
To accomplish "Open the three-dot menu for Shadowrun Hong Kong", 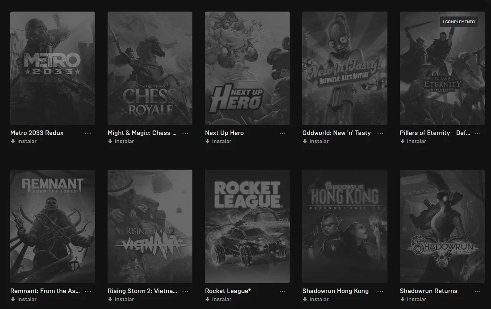I will pos(380,291).
